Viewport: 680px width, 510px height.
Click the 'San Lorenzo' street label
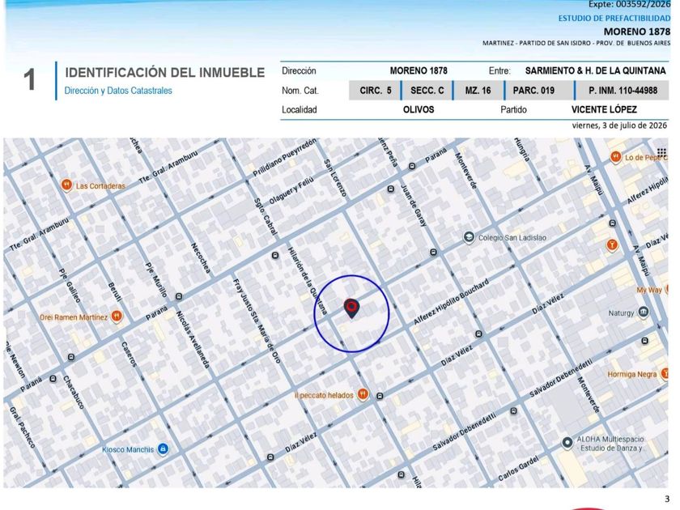click(x=336, y=178)
